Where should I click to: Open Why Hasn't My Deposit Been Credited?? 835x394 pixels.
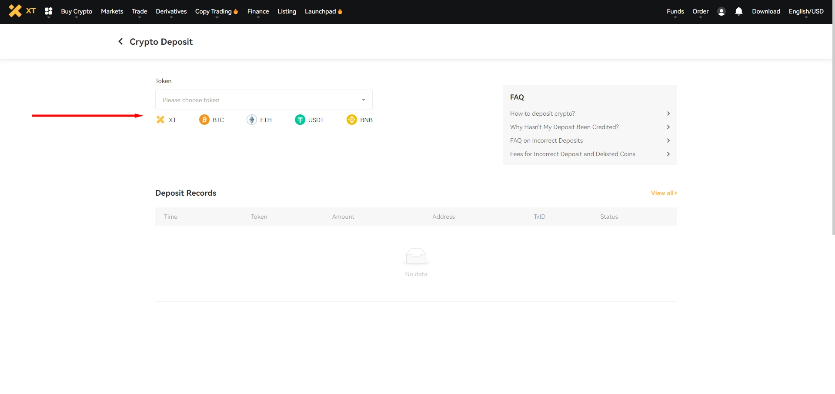pos(590,127)
